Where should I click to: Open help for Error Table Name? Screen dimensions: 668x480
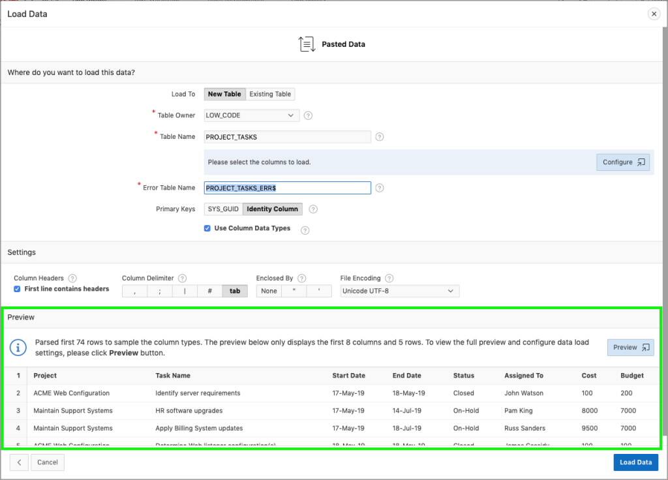(x=380, y=188)
